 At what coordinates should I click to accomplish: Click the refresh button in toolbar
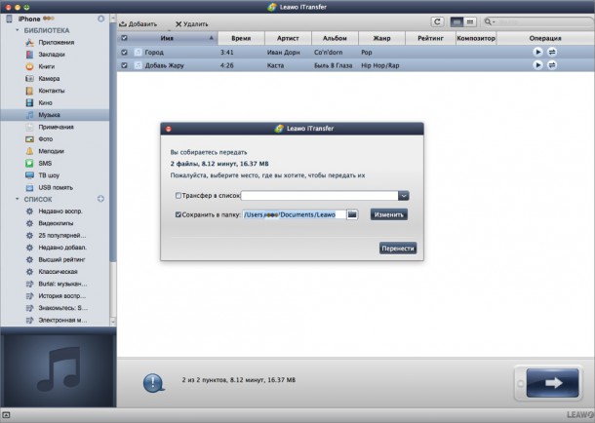[437, 22]
